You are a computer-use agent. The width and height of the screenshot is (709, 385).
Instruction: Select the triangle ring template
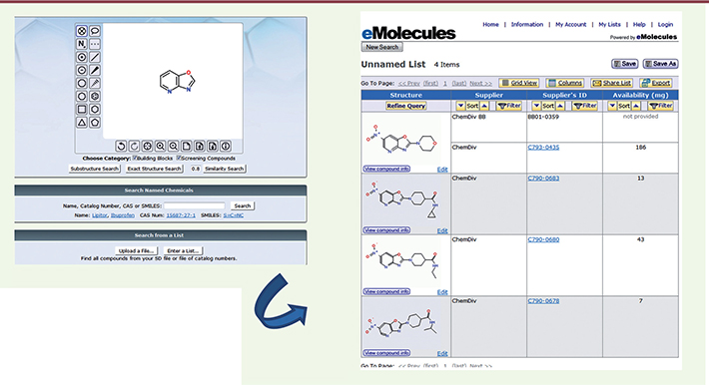point(82,123)
